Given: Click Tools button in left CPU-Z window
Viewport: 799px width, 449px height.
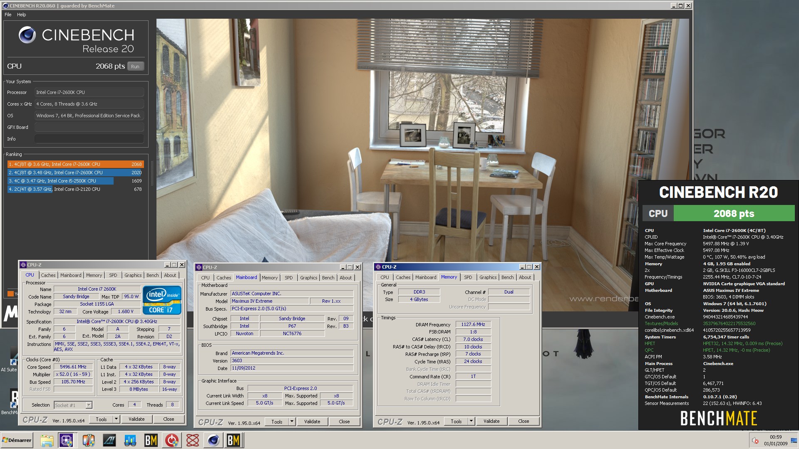Looking at the screenshot, I should [101, 419].
